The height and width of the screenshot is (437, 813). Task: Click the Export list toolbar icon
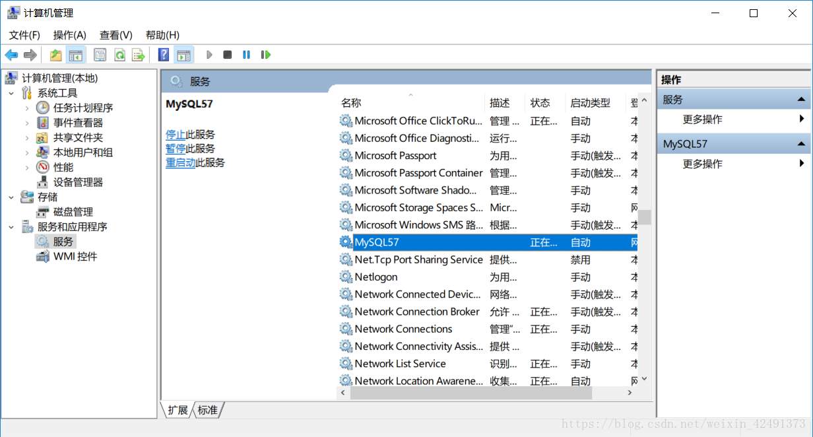(138, 55)
